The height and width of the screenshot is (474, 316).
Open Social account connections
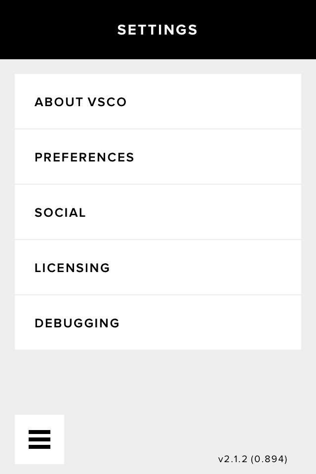pyautogui.click(x=158, y=212)
